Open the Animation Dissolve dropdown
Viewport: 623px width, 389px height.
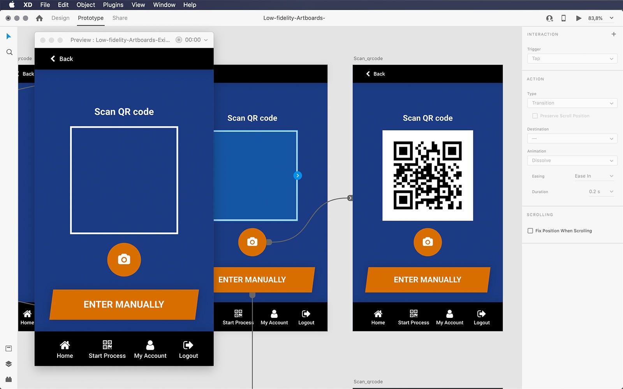(572, 161)
